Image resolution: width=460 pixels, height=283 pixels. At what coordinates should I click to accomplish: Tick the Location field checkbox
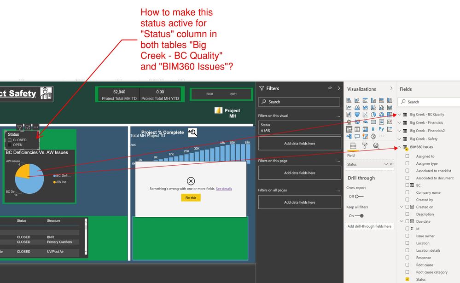tap(407, 243)
